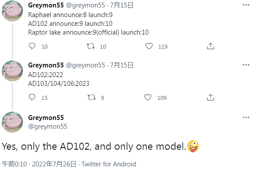Open Greymon55 avatar on main tweet

12,122
